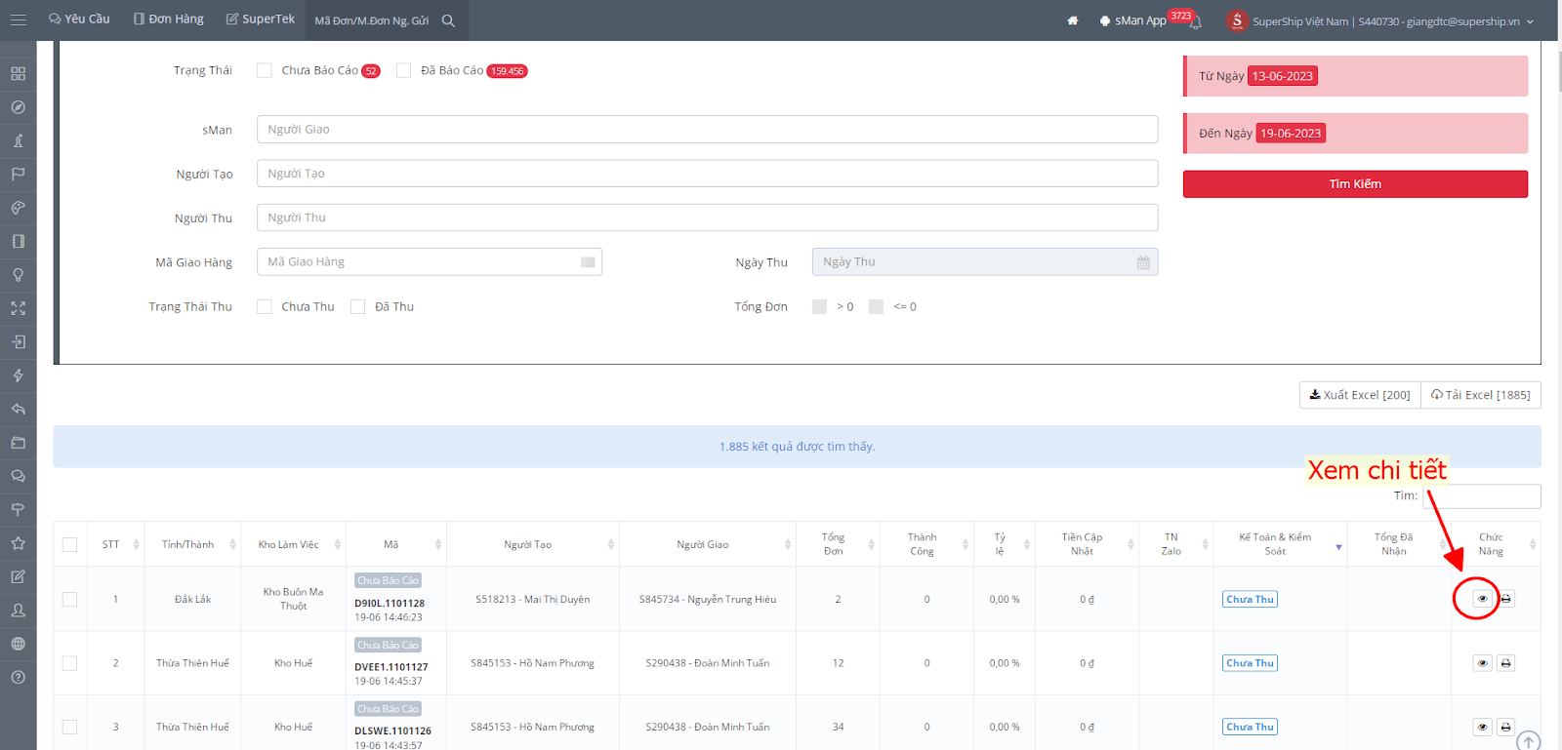This screenshot has width=1562, height=750.
Task: Click the scroll-to-top arrow button
Action: (x=1529, y=741)
